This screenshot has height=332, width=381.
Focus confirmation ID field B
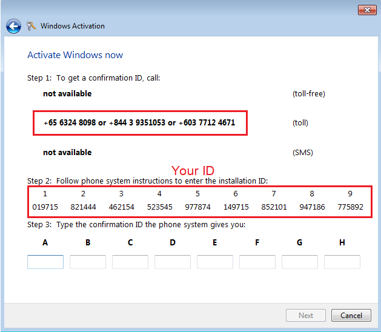click(88, 262)
